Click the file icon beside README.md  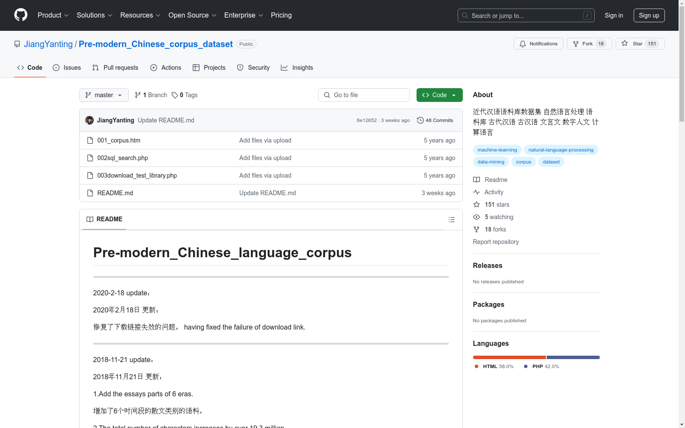pos(90,193)
